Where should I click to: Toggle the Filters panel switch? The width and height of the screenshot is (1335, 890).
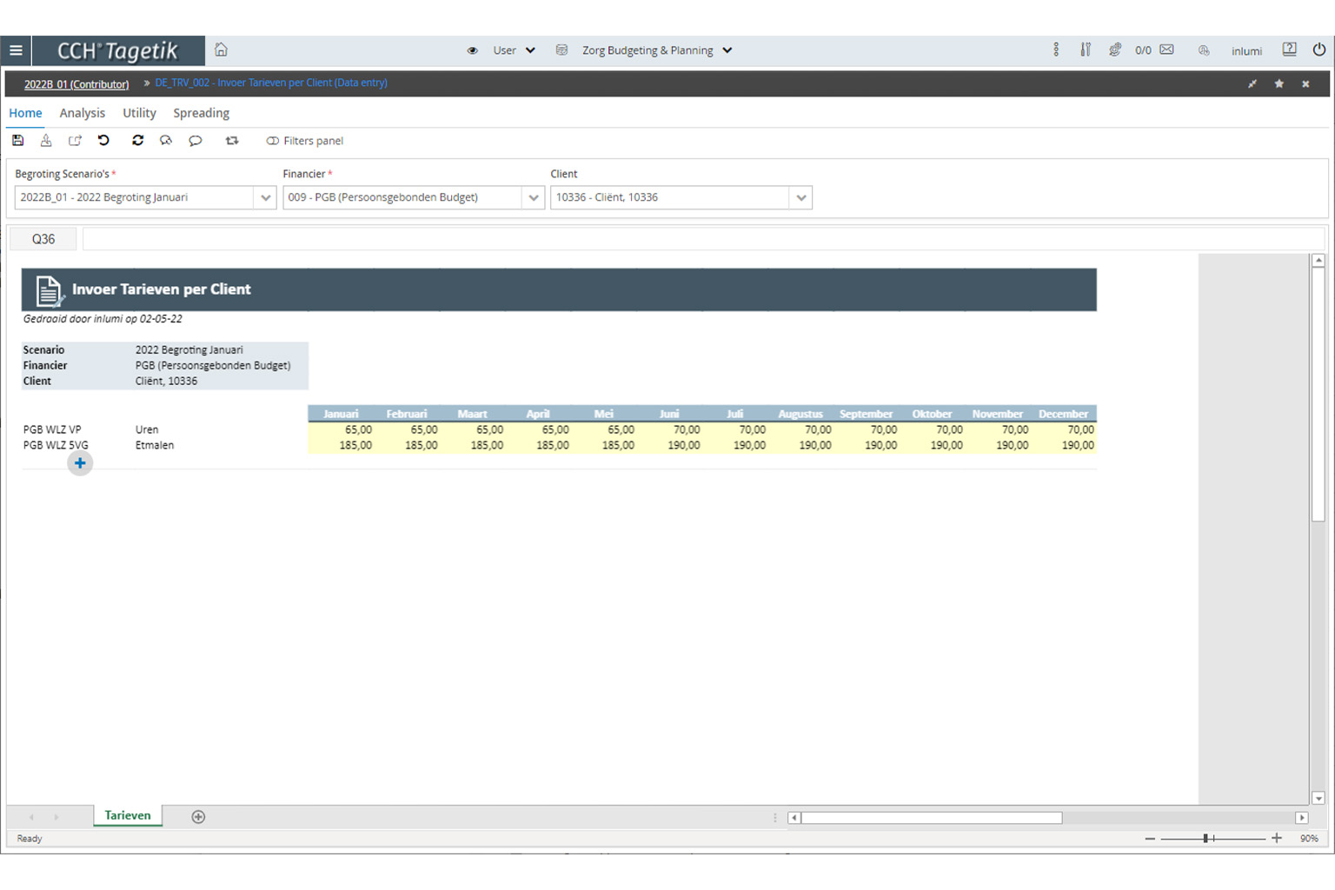click(x=273, y=141)
